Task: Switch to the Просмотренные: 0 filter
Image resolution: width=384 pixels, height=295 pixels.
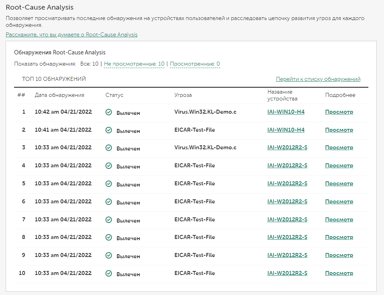Action: pyautogui.click(x=195, y=64)
